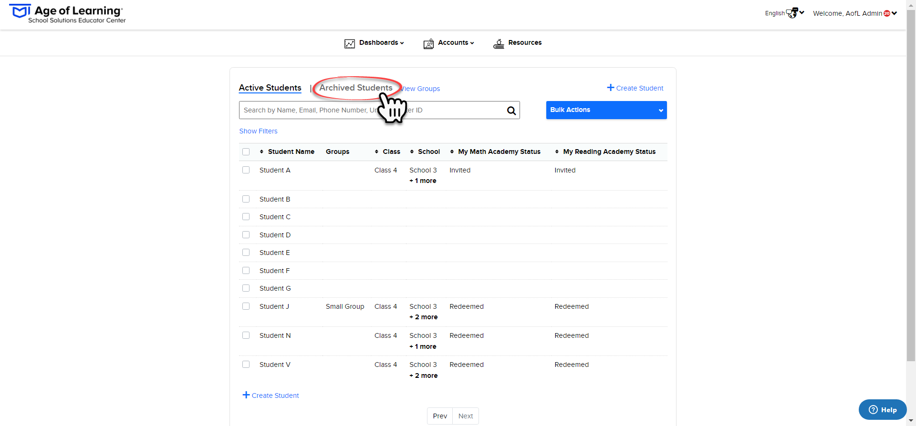Expand the Accounts menu
The width and height of the screenshot is (916, 426).
[456, 43]
